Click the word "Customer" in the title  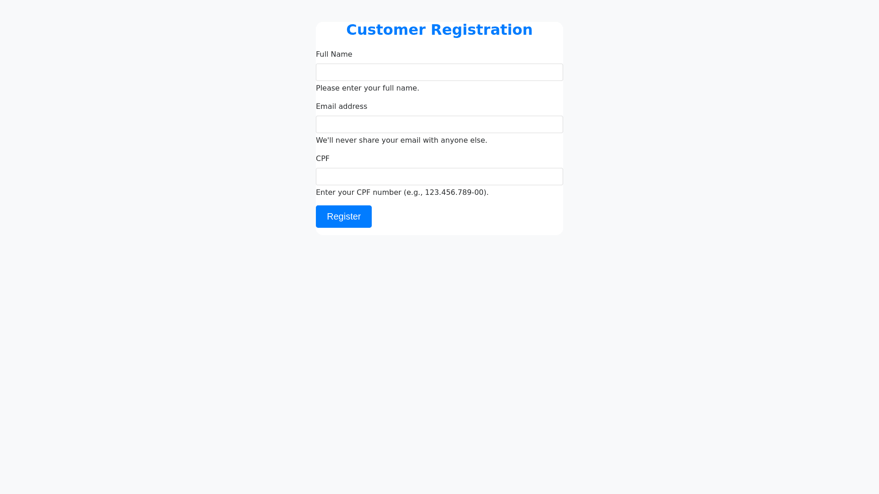(x=386, y=30)
